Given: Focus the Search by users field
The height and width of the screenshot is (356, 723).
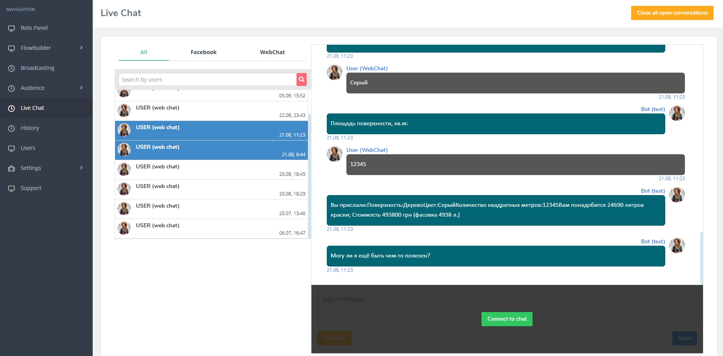Looking at the screenshot, I should 207,80.
